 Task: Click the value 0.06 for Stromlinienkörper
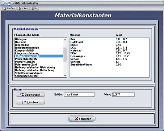click(x=118, y=65)
